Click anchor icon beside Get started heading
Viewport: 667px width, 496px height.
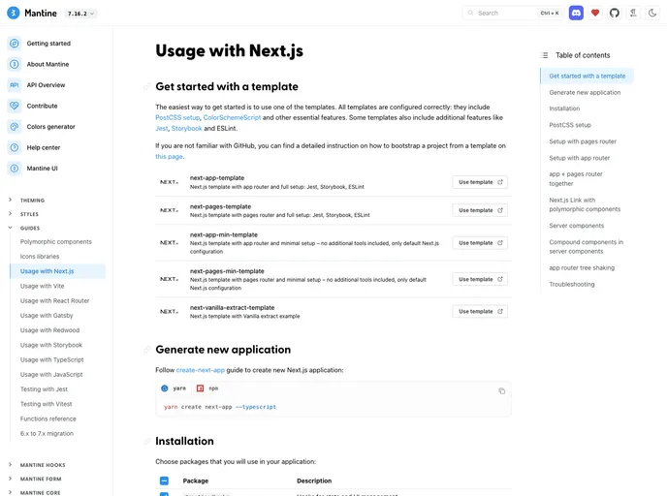tap(147, 87)
